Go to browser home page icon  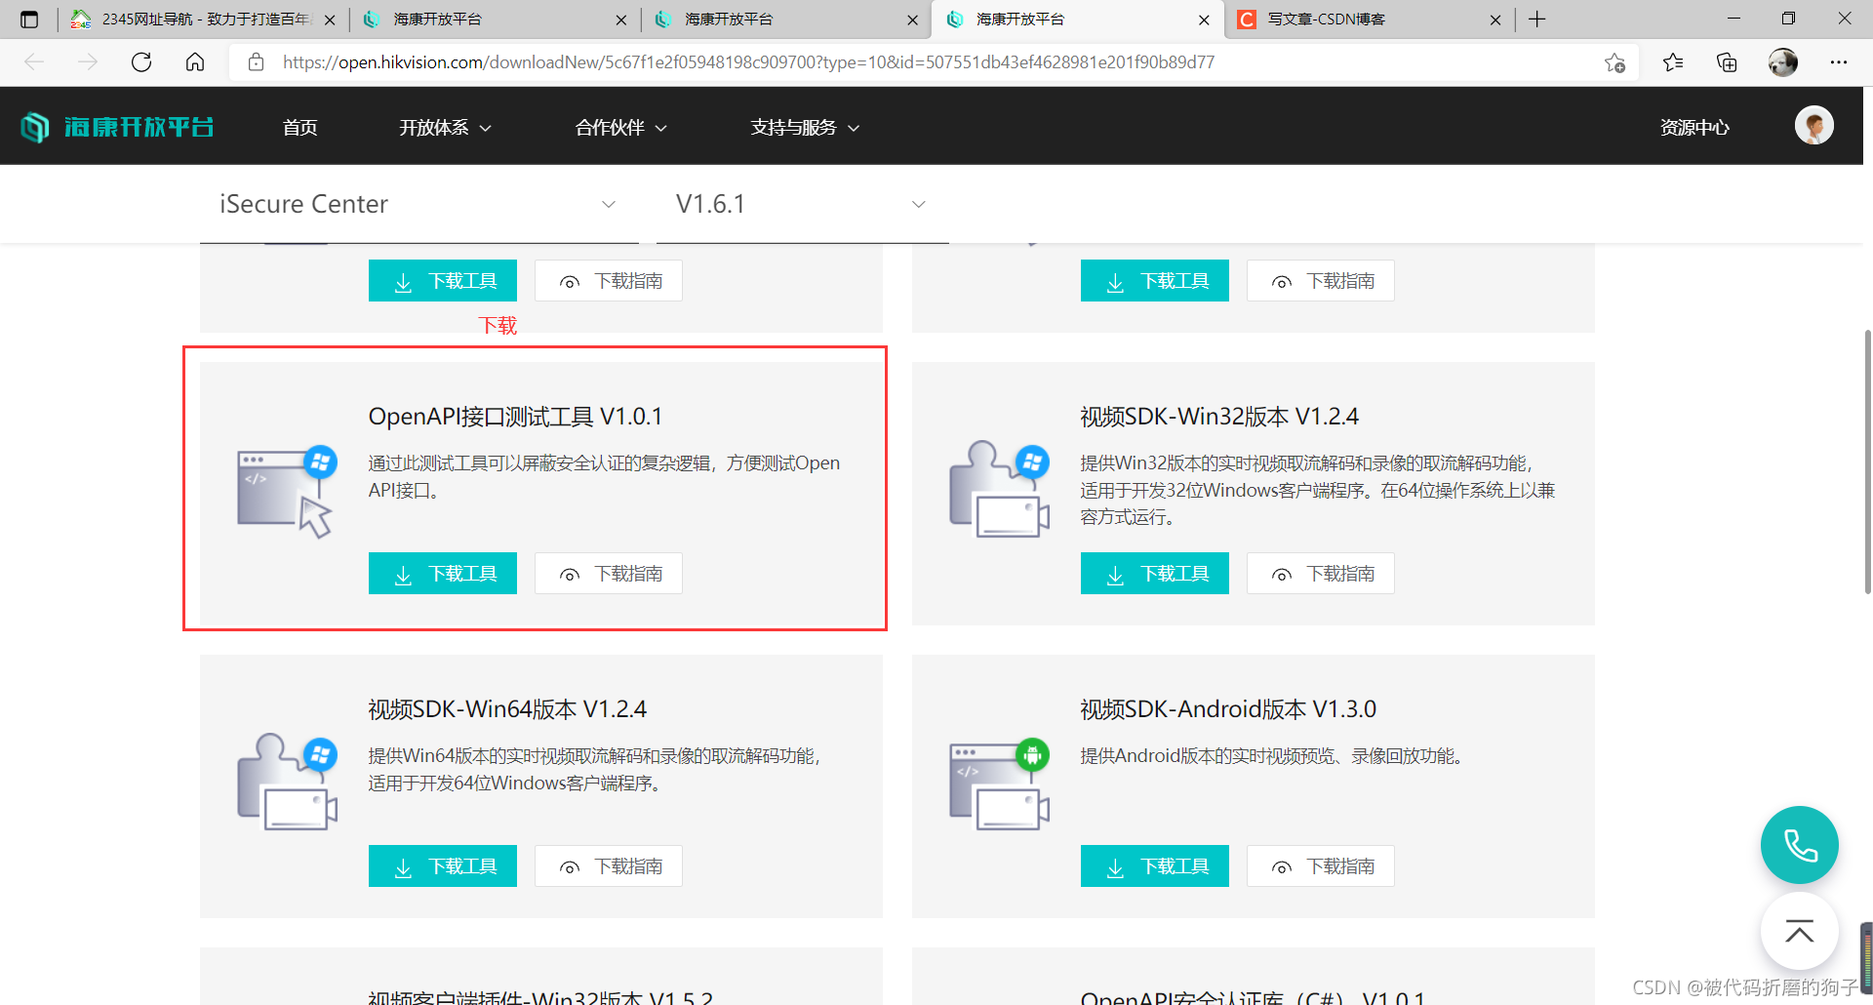coord(195,62)
